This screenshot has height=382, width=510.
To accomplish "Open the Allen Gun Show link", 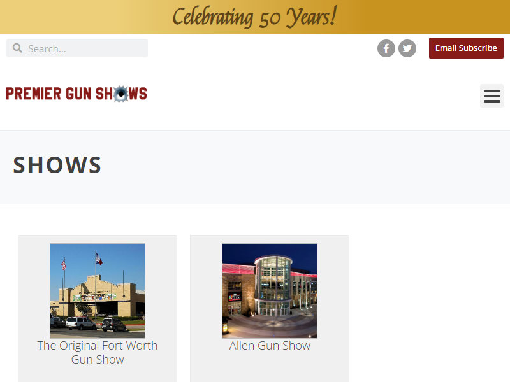I will [x=270, y=346].
